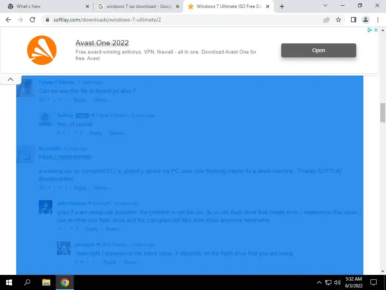Open the volume control tray icon
Screen dimensions: 386x290
pyautogui.click(x=337, y=282)
